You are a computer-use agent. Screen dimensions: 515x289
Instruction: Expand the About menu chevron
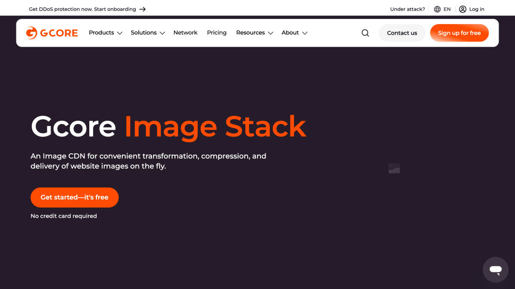tap(305, 33)
